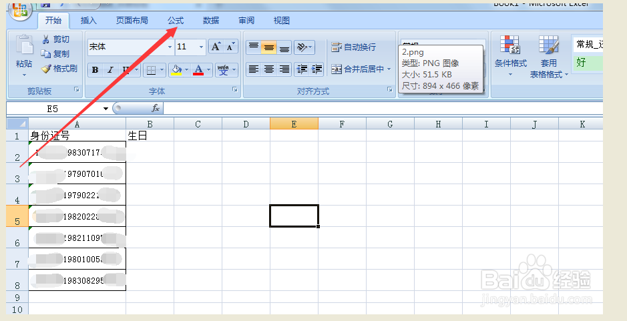The image size is (627, 321).
Task: Expand the font size 11 dropdown
Action: click(202, 47)
